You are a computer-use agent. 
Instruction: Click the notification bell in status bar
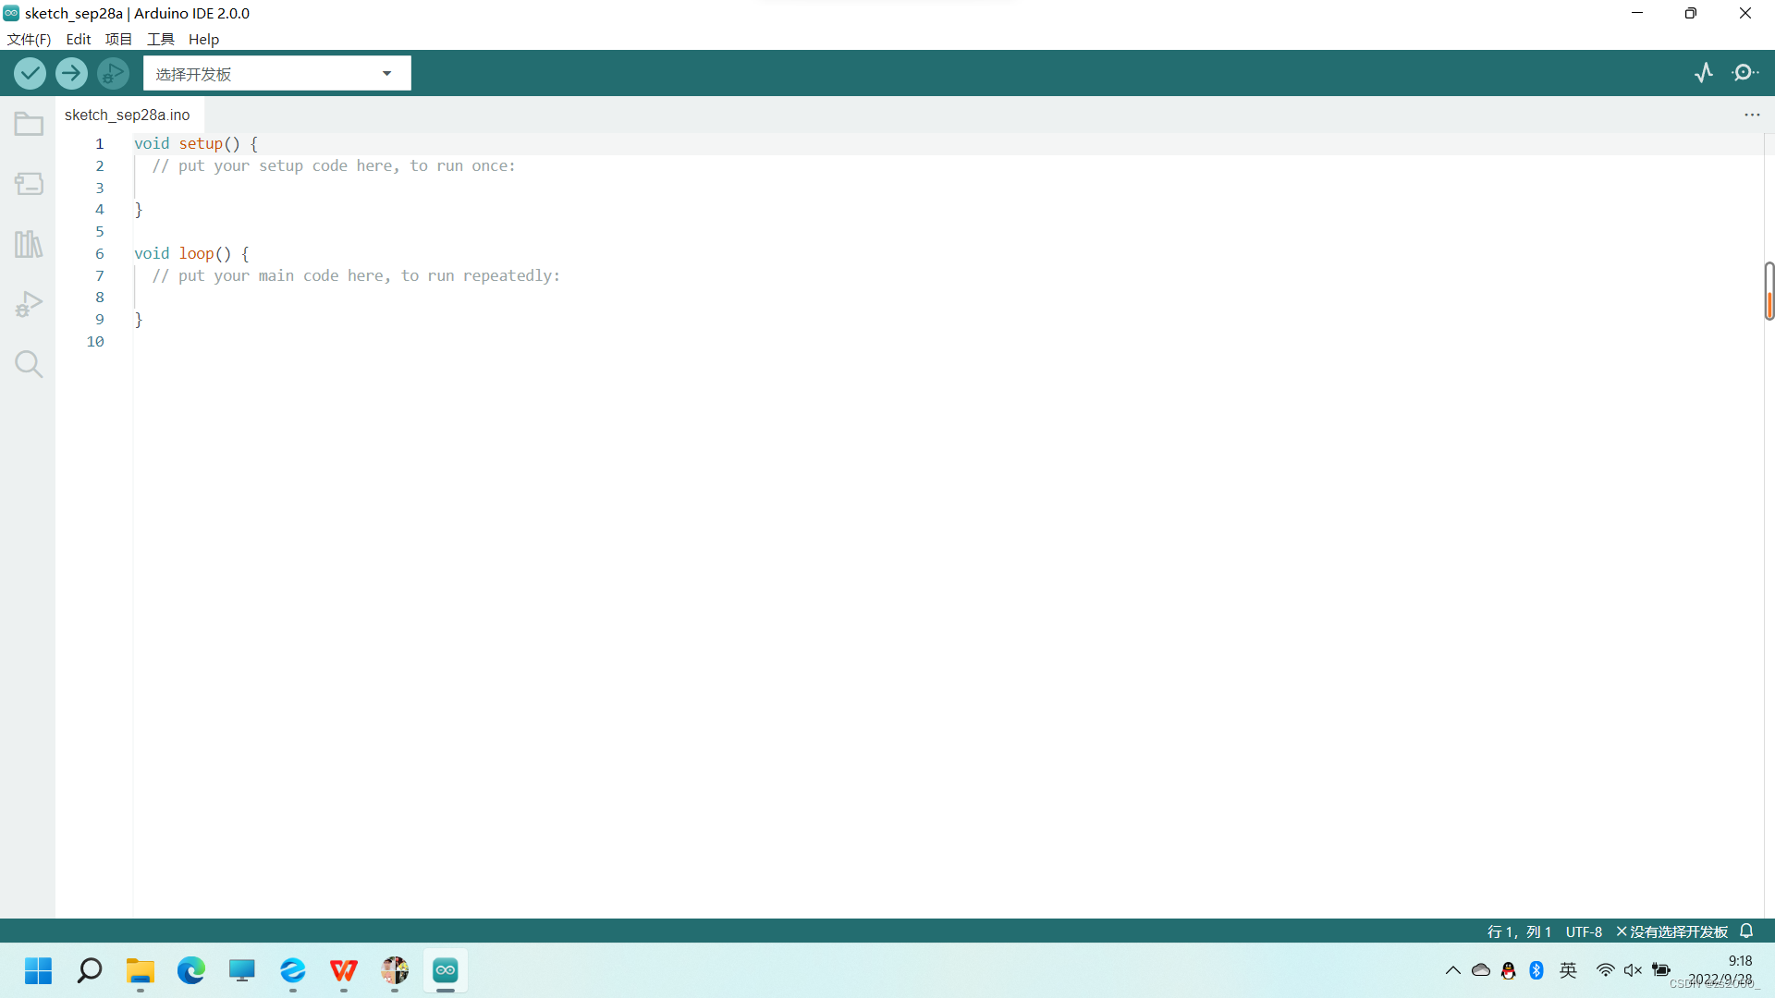click(x=1746, y=931)
